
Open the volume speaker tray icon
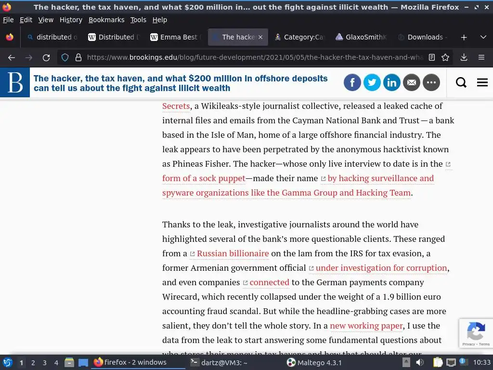point(419,363)
